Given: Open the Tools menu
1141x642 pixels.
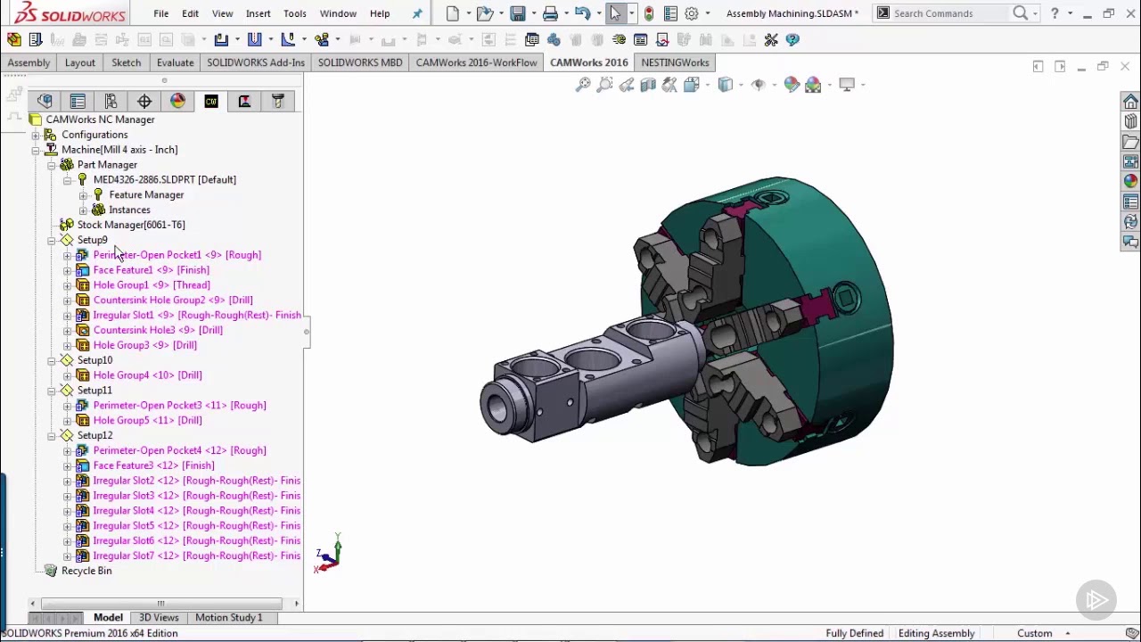Looking at the screenshot, I should (x=295, y=13).
